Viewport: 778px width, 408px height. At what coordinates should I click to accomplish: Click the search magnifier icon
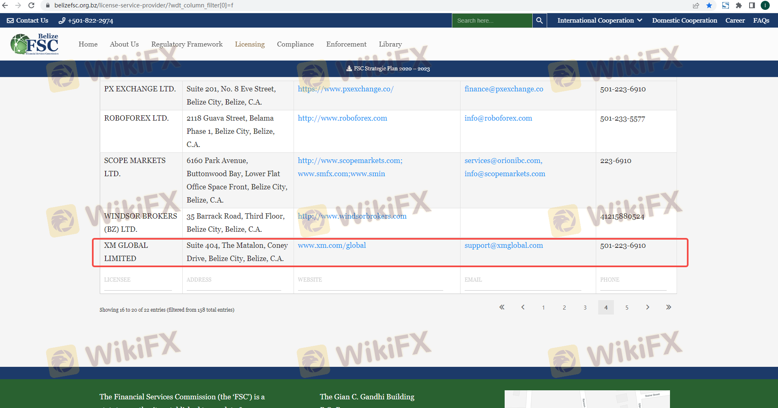[539, 21]
